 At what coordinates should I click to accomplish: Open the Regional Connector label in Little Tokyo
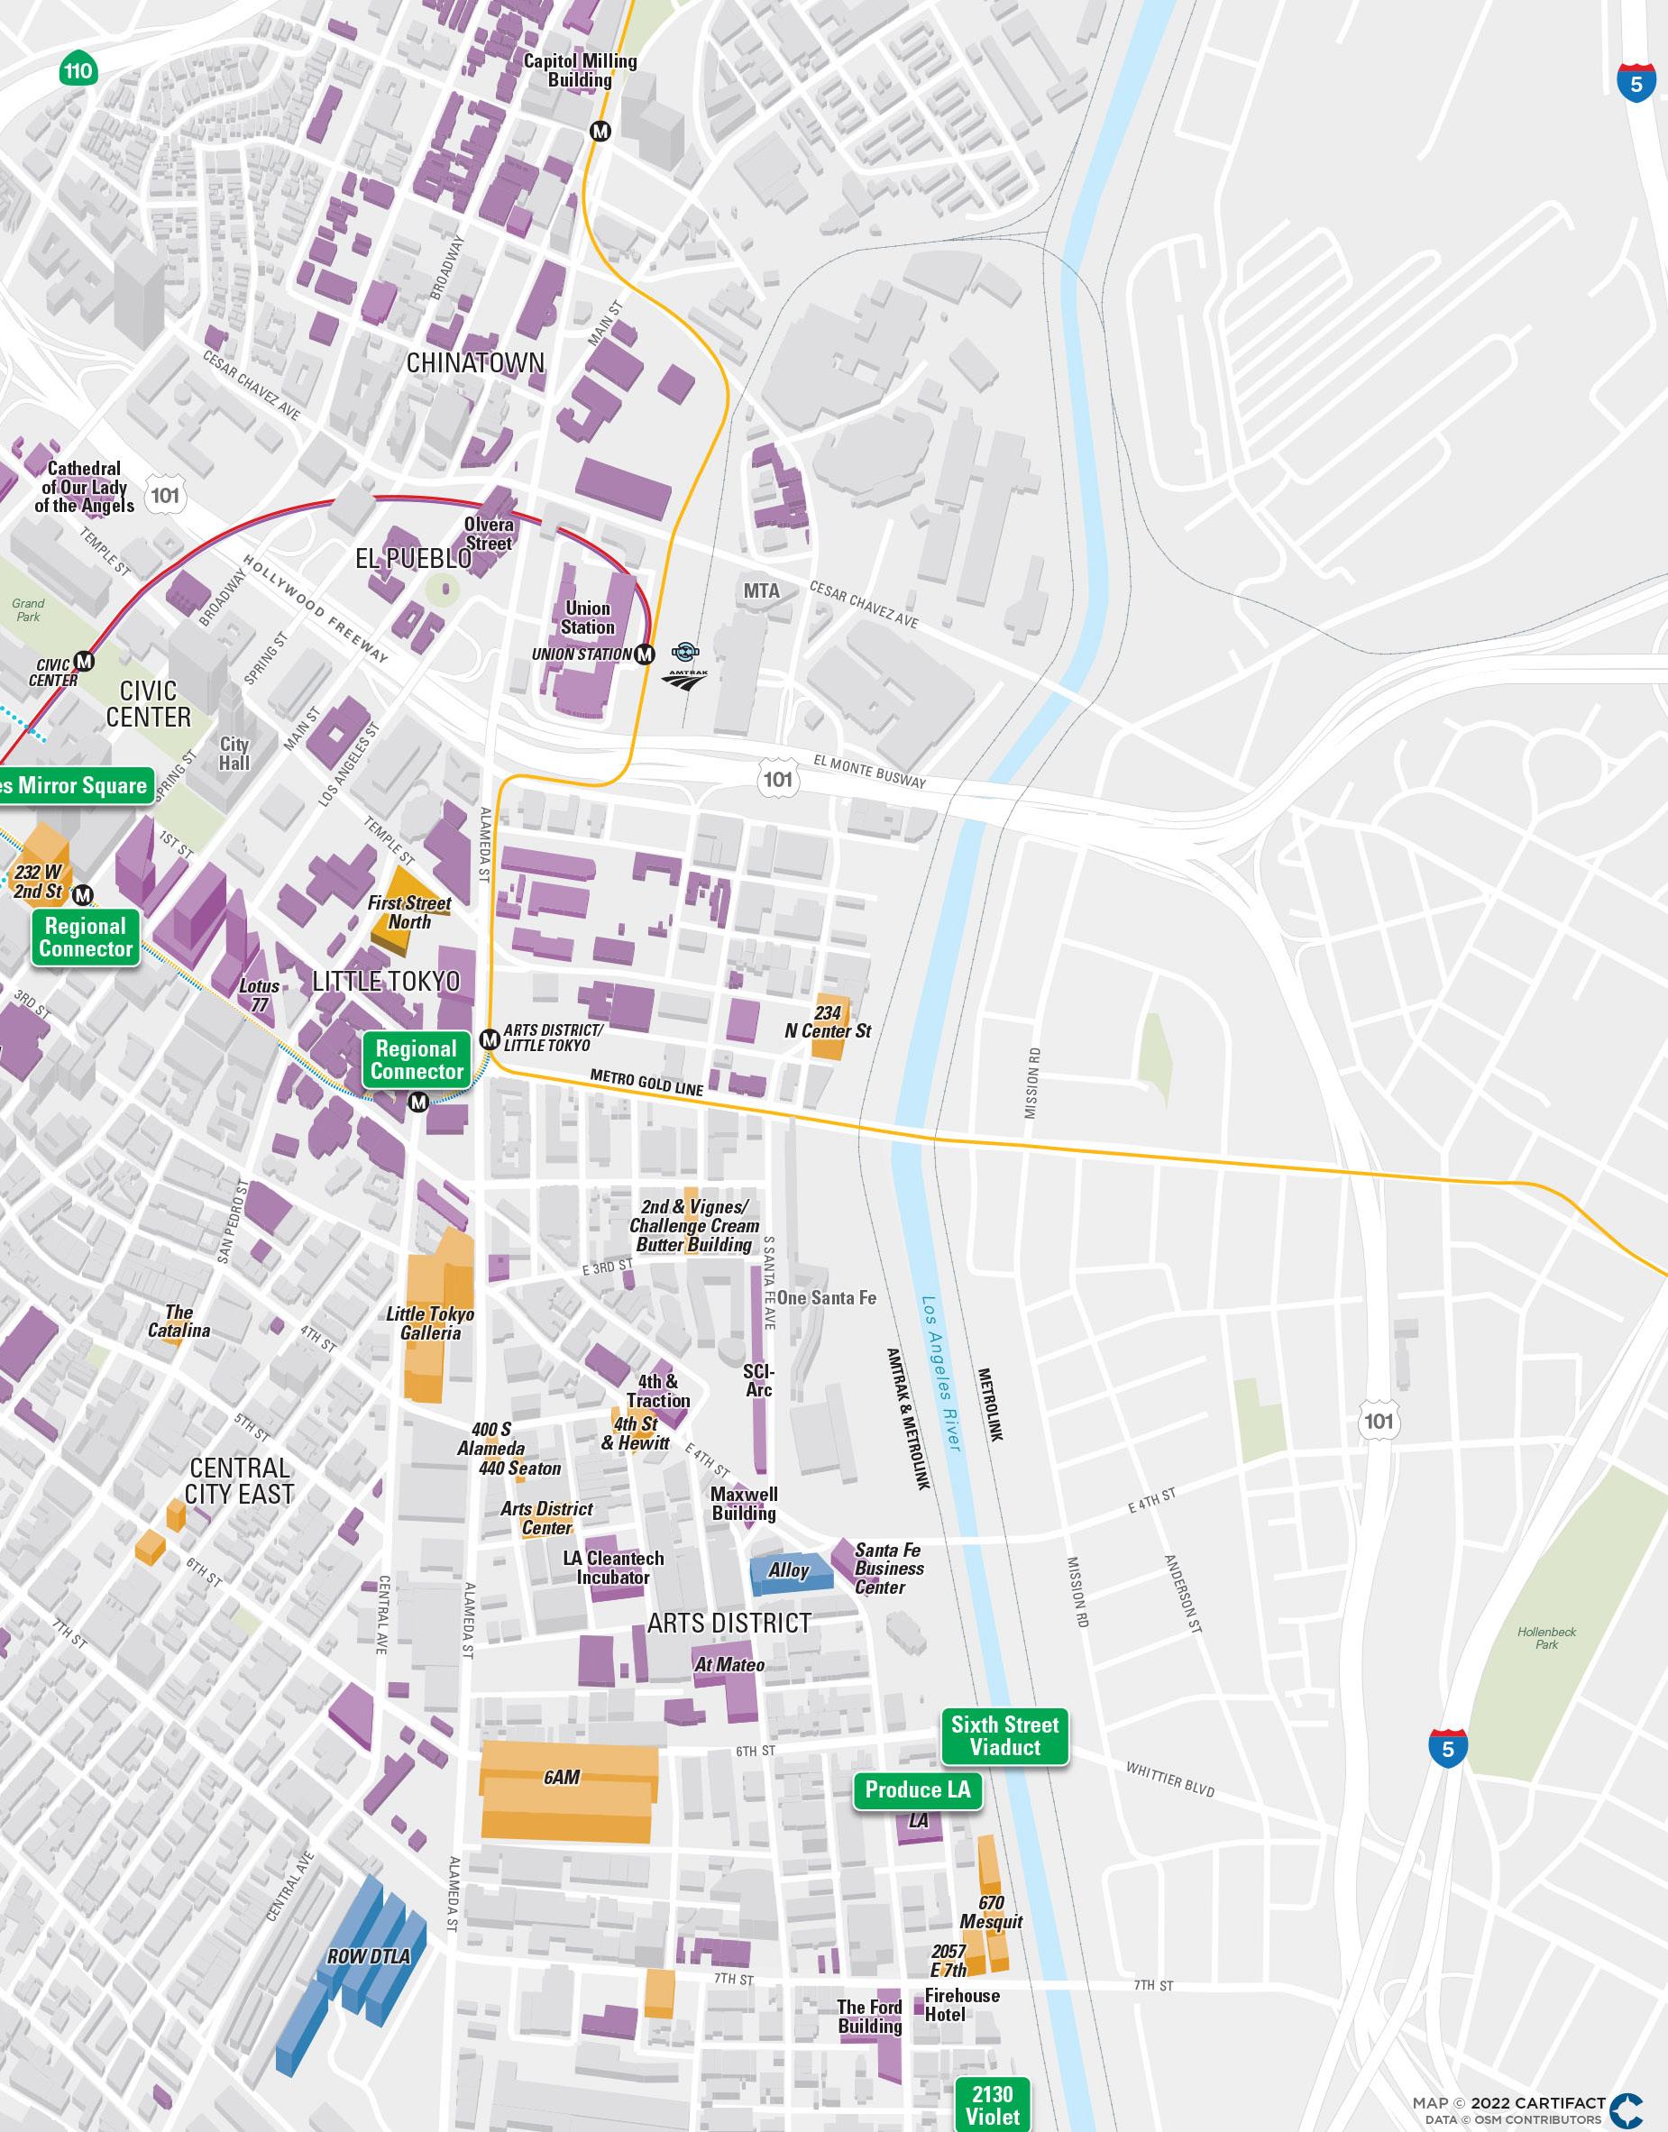coord(417,1060)
